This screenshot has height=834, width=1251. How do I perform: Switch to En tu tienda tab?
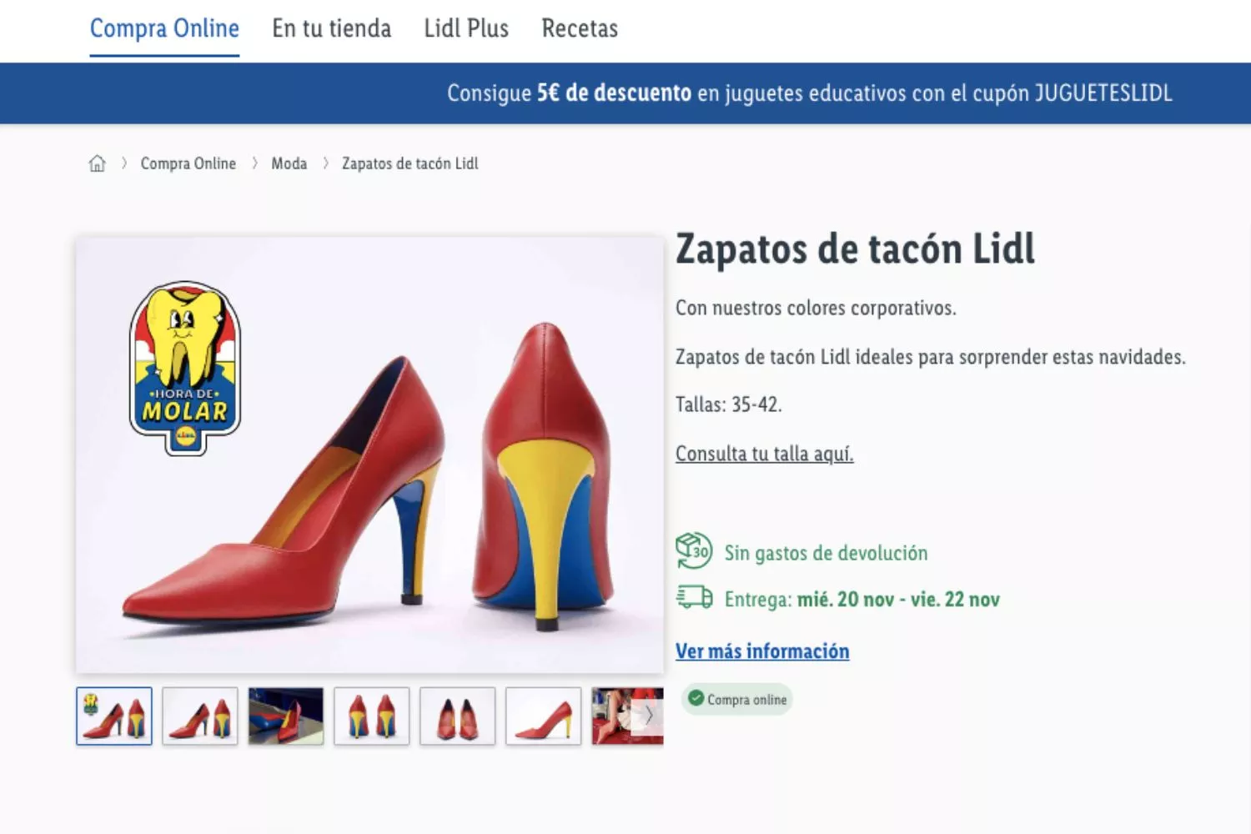331,28
